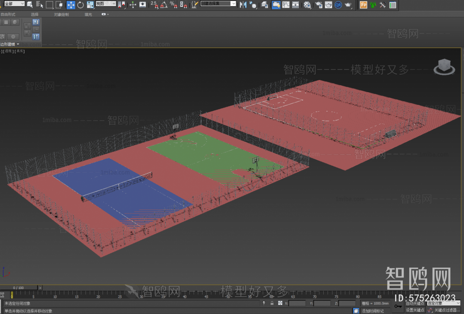The image size is (464, 314).
Task: Open 关键点过滤器 dialog
Action: (x=447, y=310)
